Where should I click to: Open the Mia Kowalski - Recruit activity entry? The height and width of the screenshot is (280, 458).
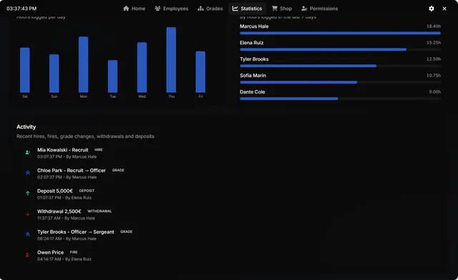62,150
